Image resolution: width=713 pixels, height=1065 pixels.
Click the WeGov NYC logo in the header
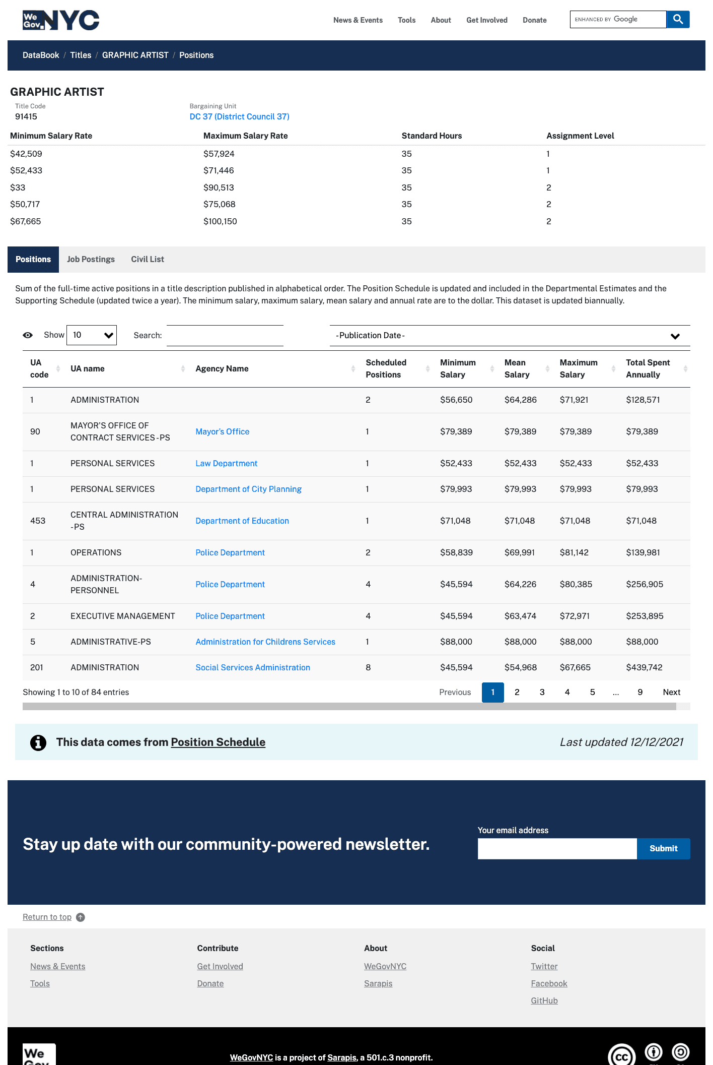tap(60, 20)
